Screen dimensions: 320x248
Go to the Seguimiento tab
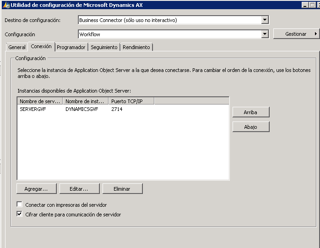pos(104,47)
